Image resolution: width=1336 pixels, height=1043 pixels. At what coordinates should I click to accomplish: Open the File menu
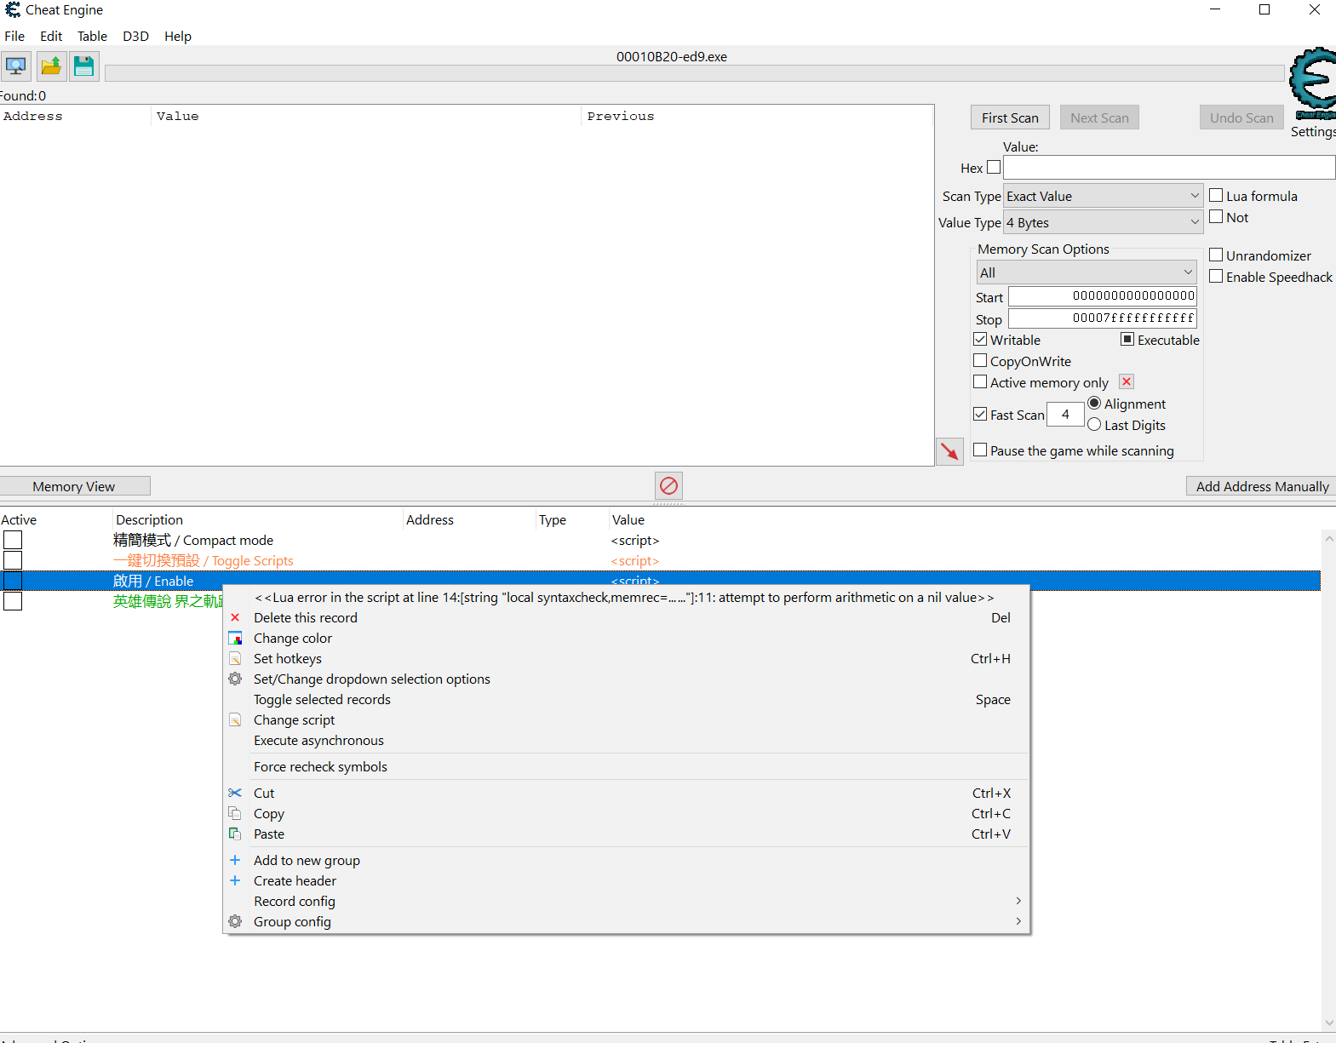coord(14,37)
